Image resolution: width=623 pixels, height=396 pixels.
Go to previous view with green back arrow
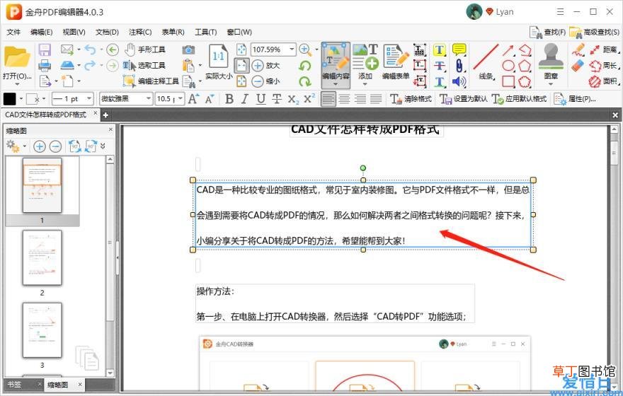tap(113, 49)
